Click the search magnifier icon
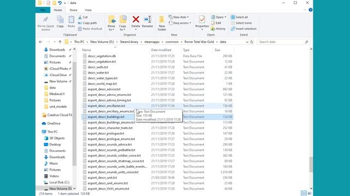Image resolution: width=350 pixels, height=196 pixels. [306, 42]
